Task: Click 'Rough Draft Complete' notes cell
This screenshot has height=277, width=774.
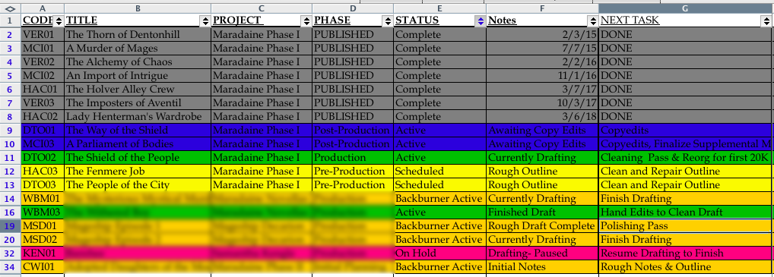Action: pos(543,225)
